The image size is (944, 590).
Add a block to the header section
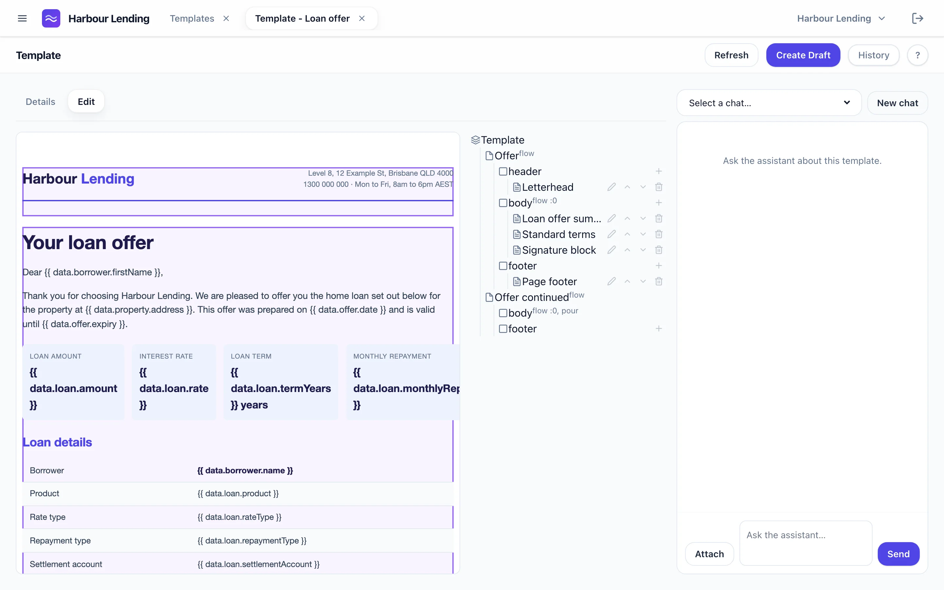coord(659,171)
